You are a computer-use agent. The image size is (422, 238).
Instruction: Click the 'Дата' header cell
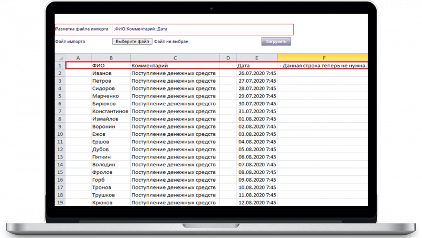coord(257,65)
